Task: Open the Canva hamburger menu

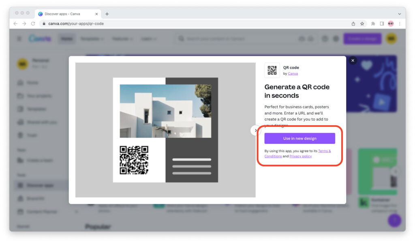Action: [x=19, y=38]
